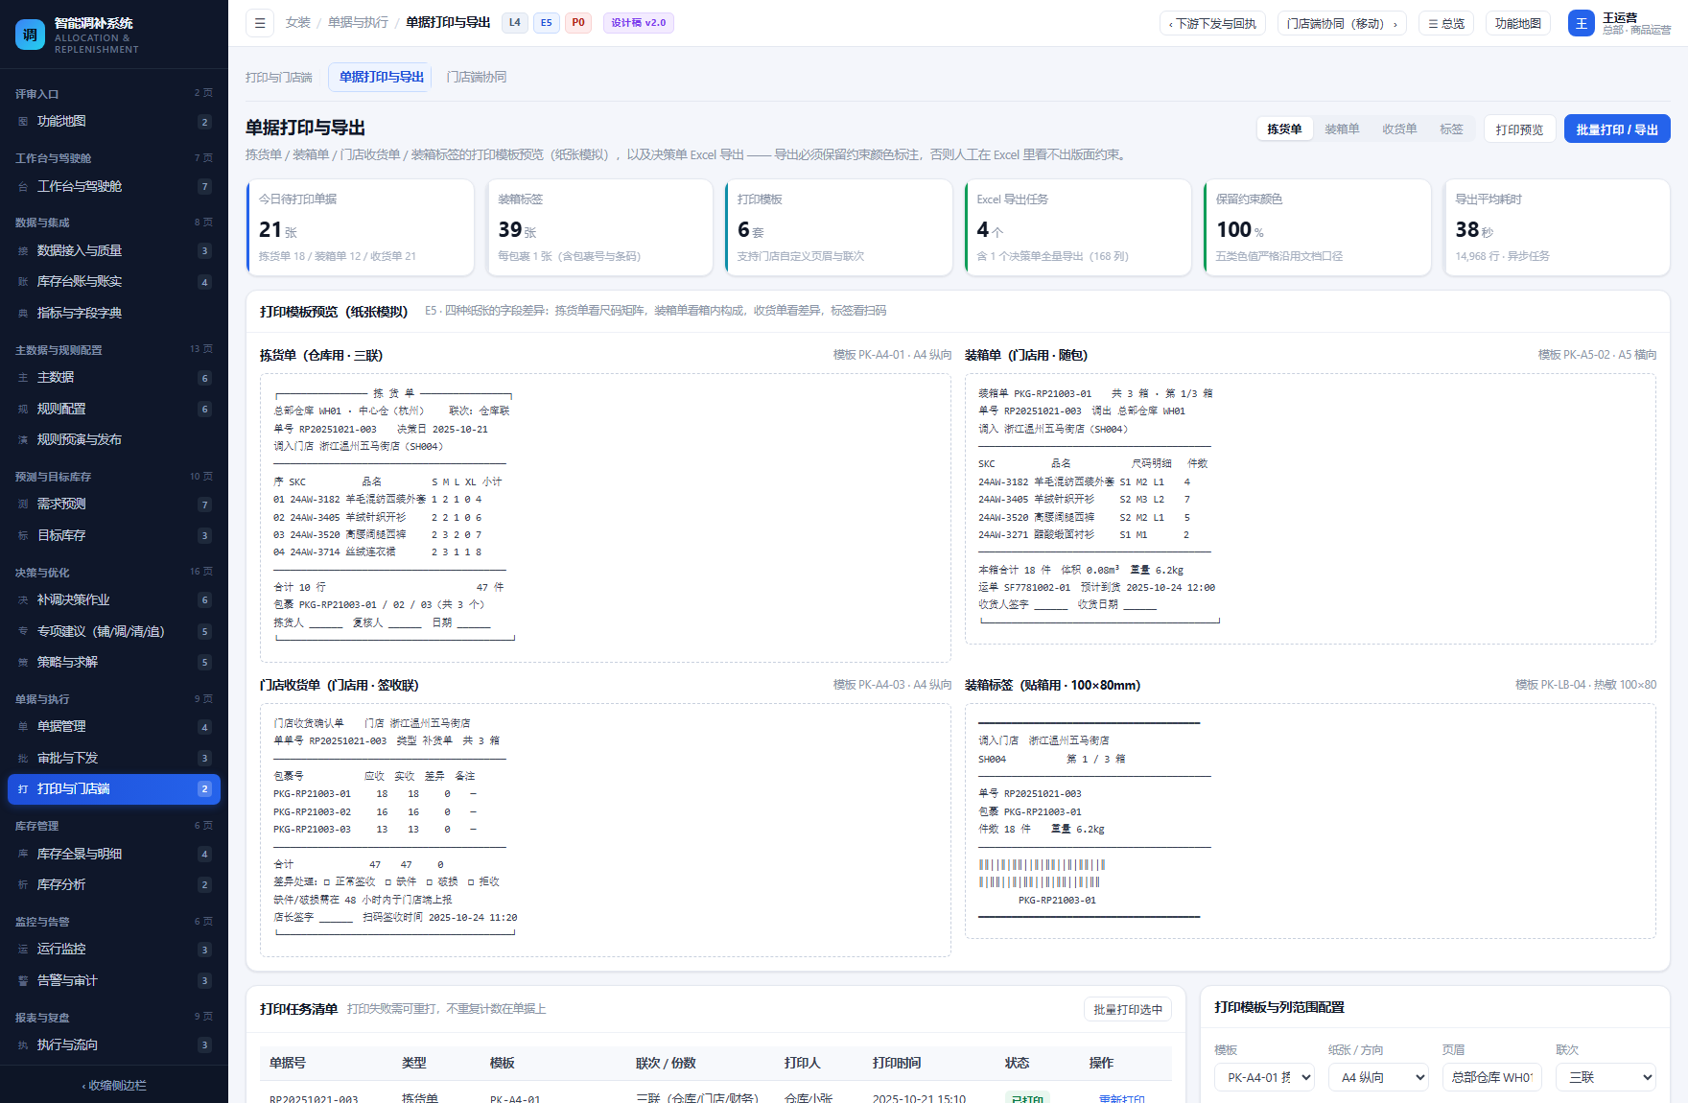Screen dimensions: 1688x1103
Task: Click 批量打印选中 button
Action: [x=1128, y=1010]
